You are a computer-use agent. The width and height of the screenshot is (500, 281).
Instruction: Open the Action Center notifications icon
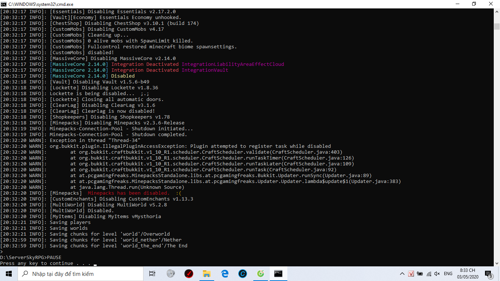pyautogui.click(x=489, y=274)
